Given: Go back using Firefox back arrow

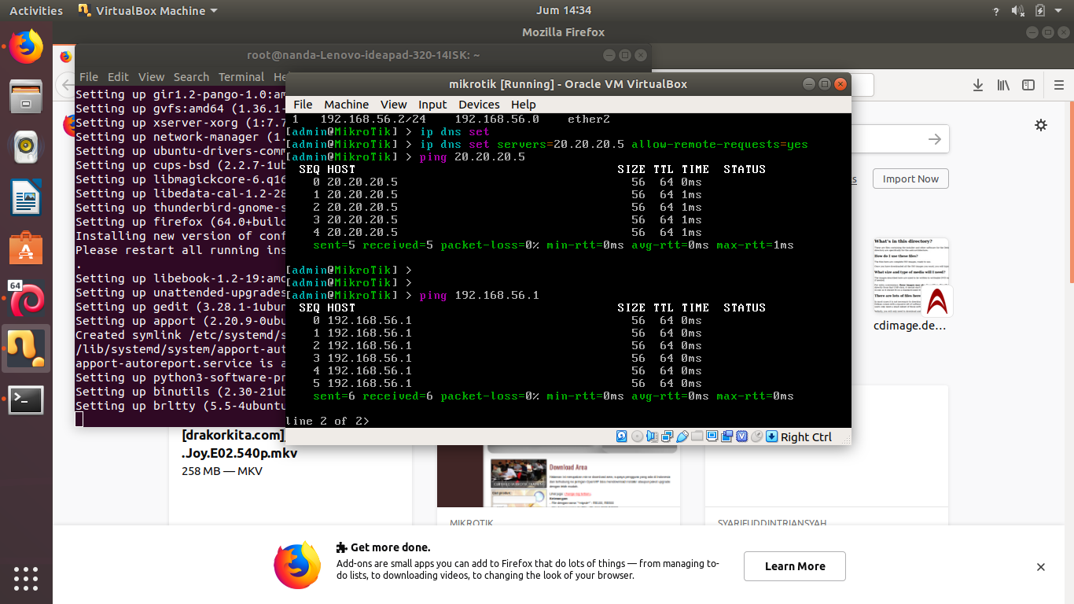Looking at the screenshot, I should [66, 85].
